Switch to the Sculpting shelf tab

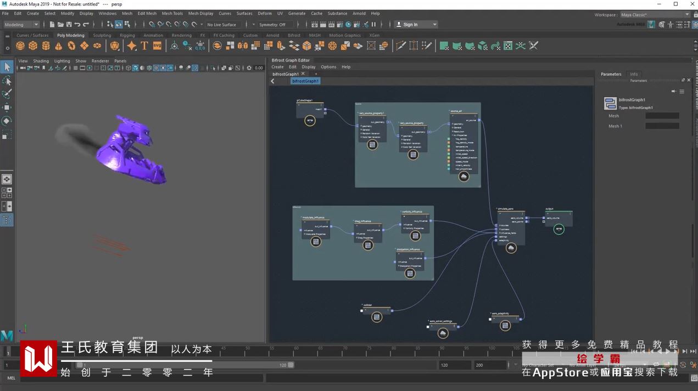click(x=102, y=35)
